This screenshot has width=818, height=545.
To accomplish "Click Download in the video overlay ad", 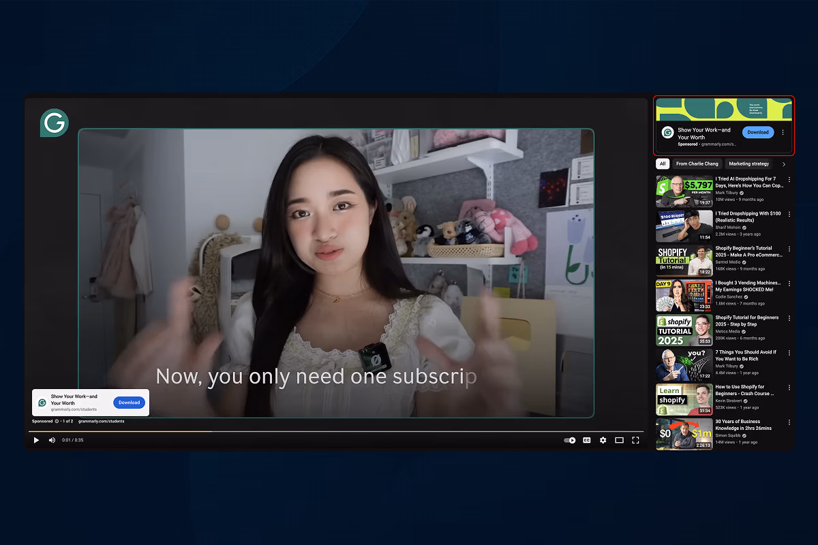I will [x=129, y=403].
